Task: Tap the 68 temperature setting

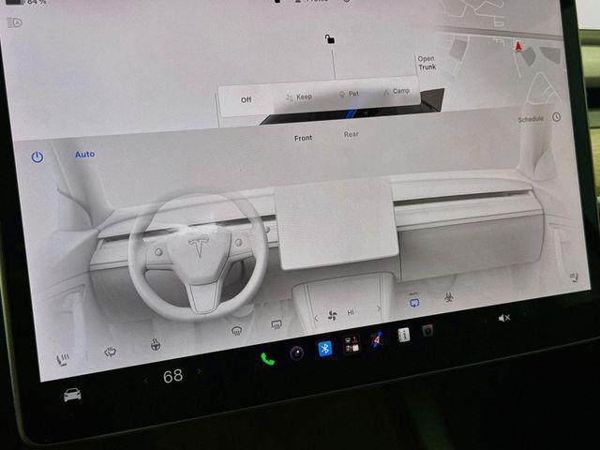Action: pyautogui.click(x=172, y=376)
